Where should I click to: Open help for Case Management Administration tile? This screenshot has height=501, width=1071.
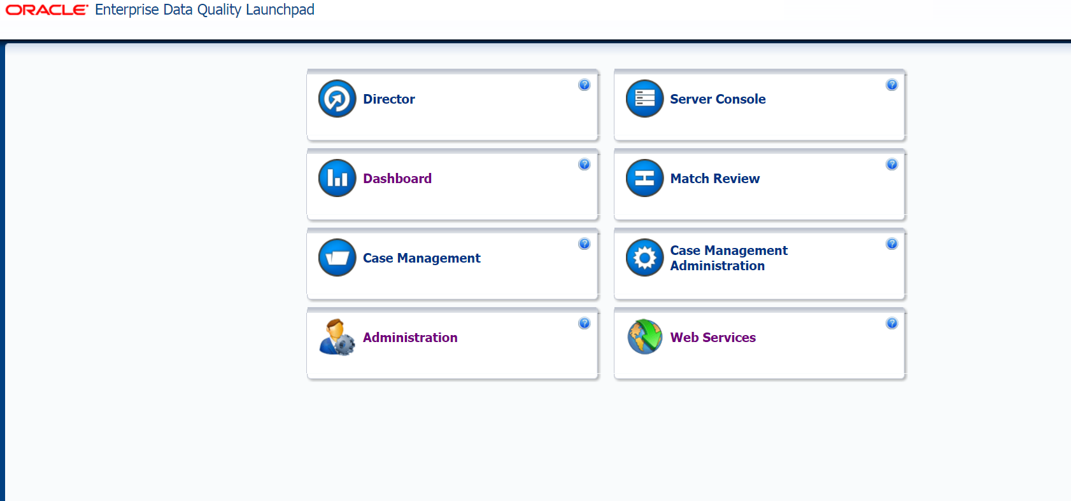(892, 244)
